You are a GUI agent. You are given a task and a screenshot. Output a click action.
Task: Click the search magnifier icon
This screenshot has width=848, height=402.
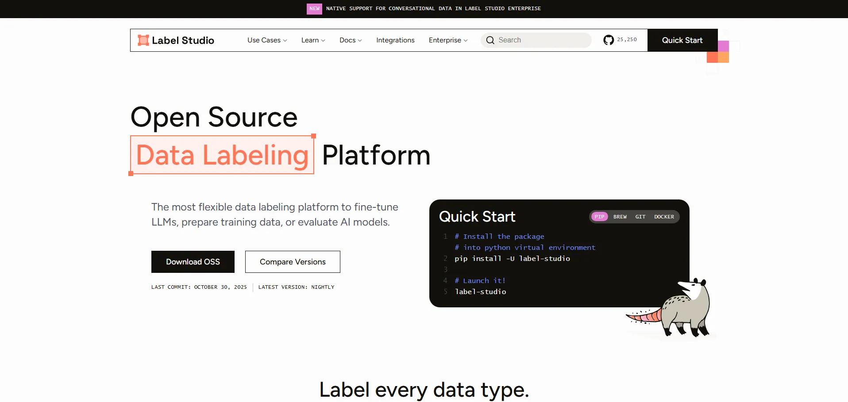[x=490, y=40]
